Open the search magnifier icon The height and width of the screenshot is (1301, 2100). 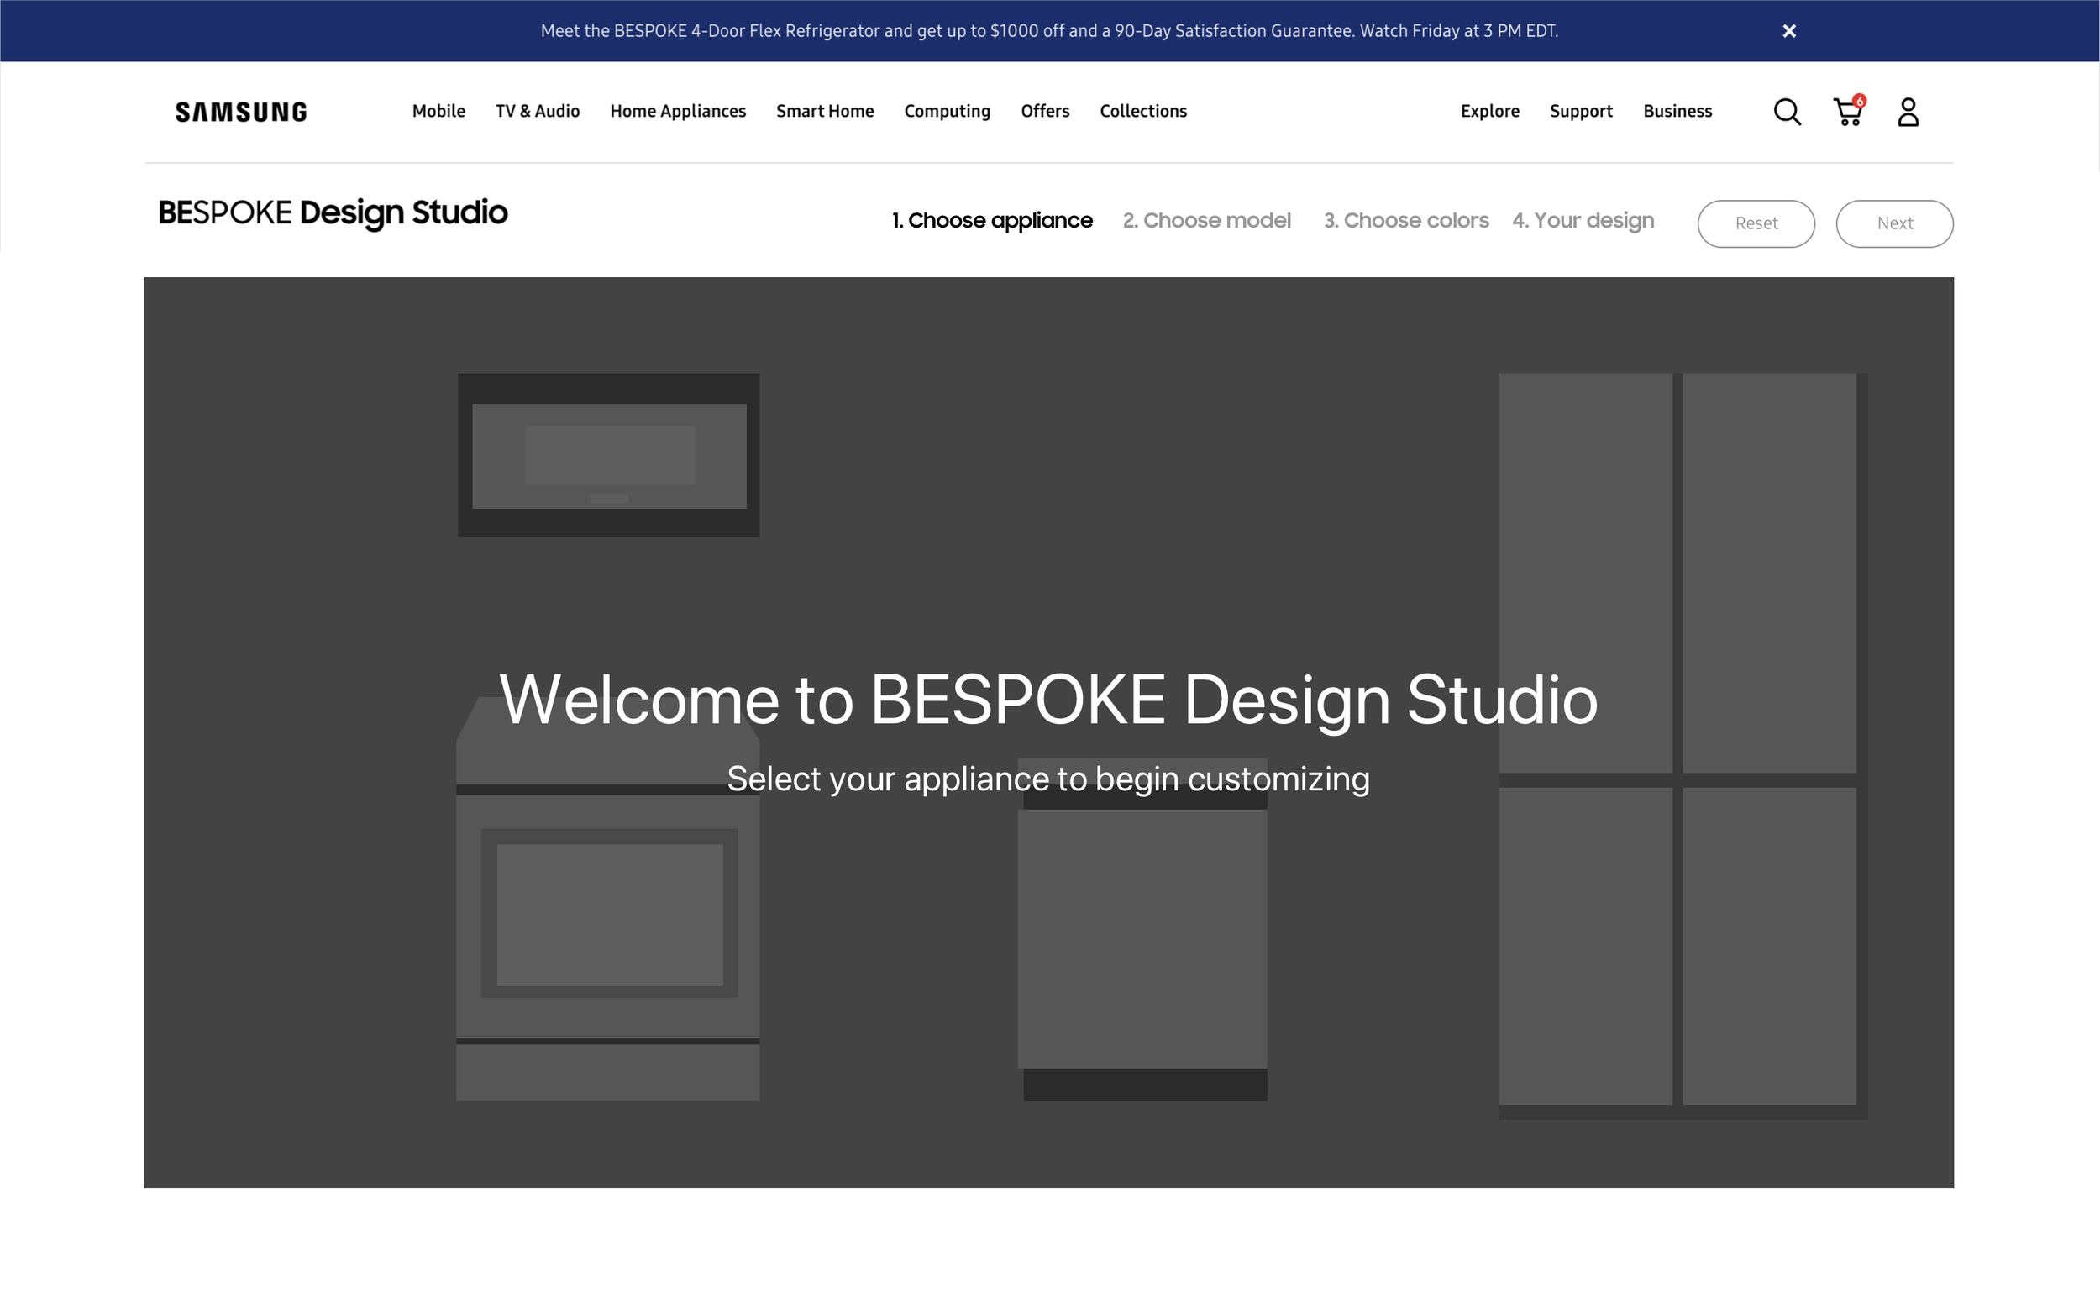(x=1787, y=112)
